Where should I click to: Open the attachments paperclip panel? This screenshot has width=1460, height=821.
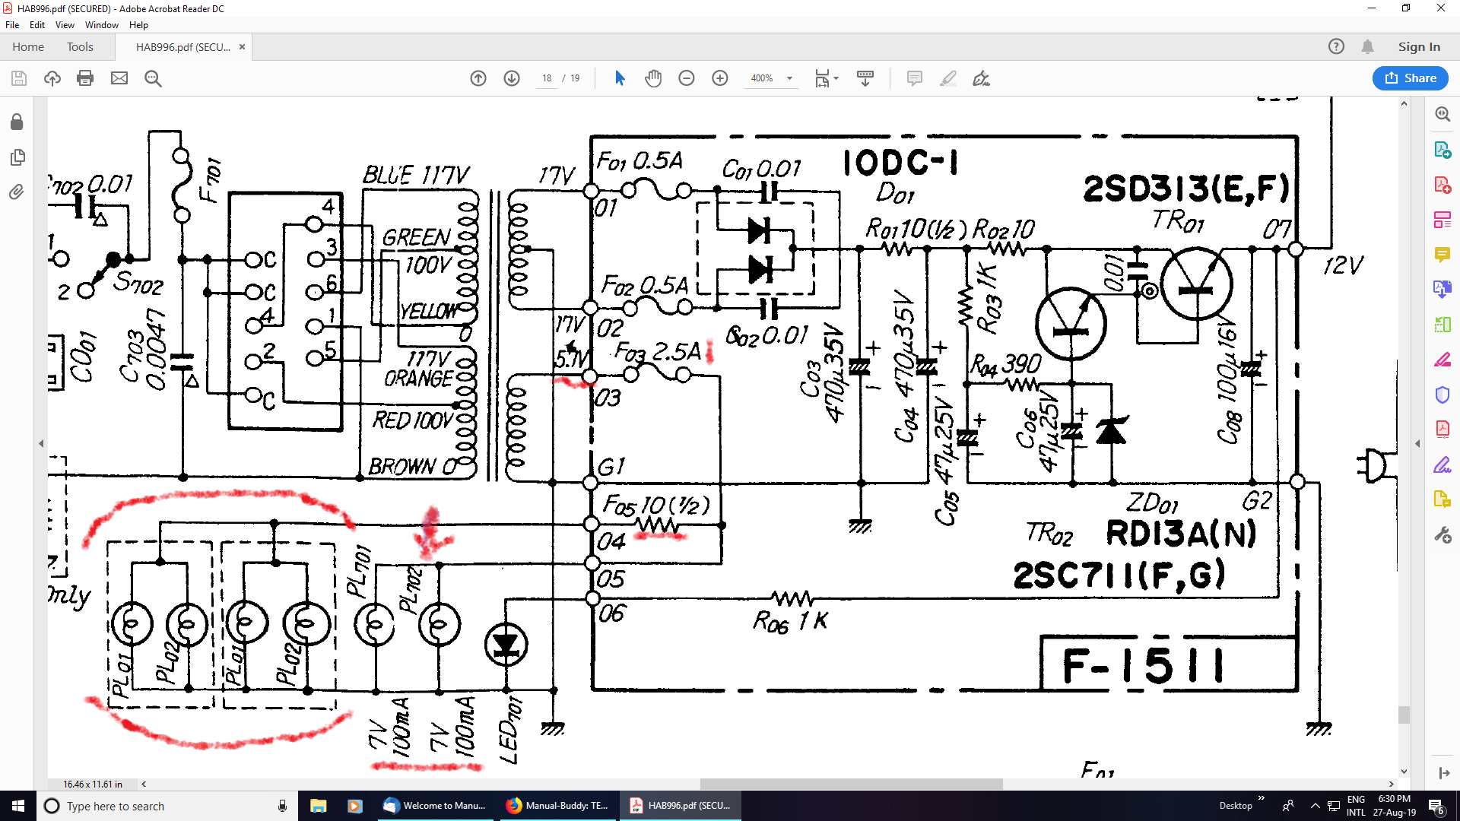coord(17,192)
